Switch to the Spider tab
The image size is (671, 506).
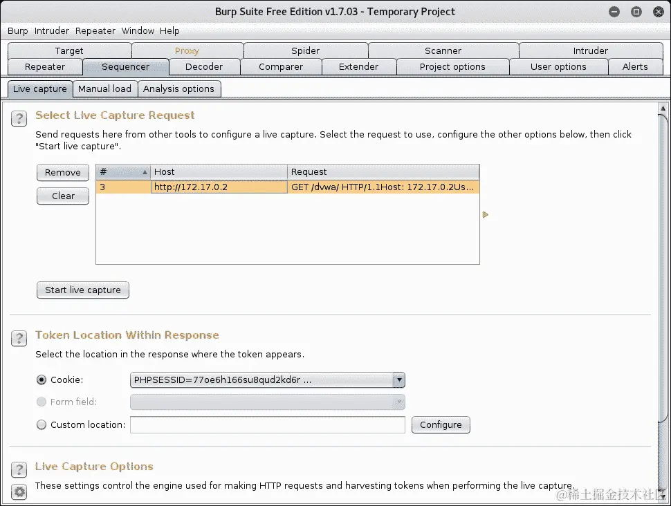(x=306, y=50)
